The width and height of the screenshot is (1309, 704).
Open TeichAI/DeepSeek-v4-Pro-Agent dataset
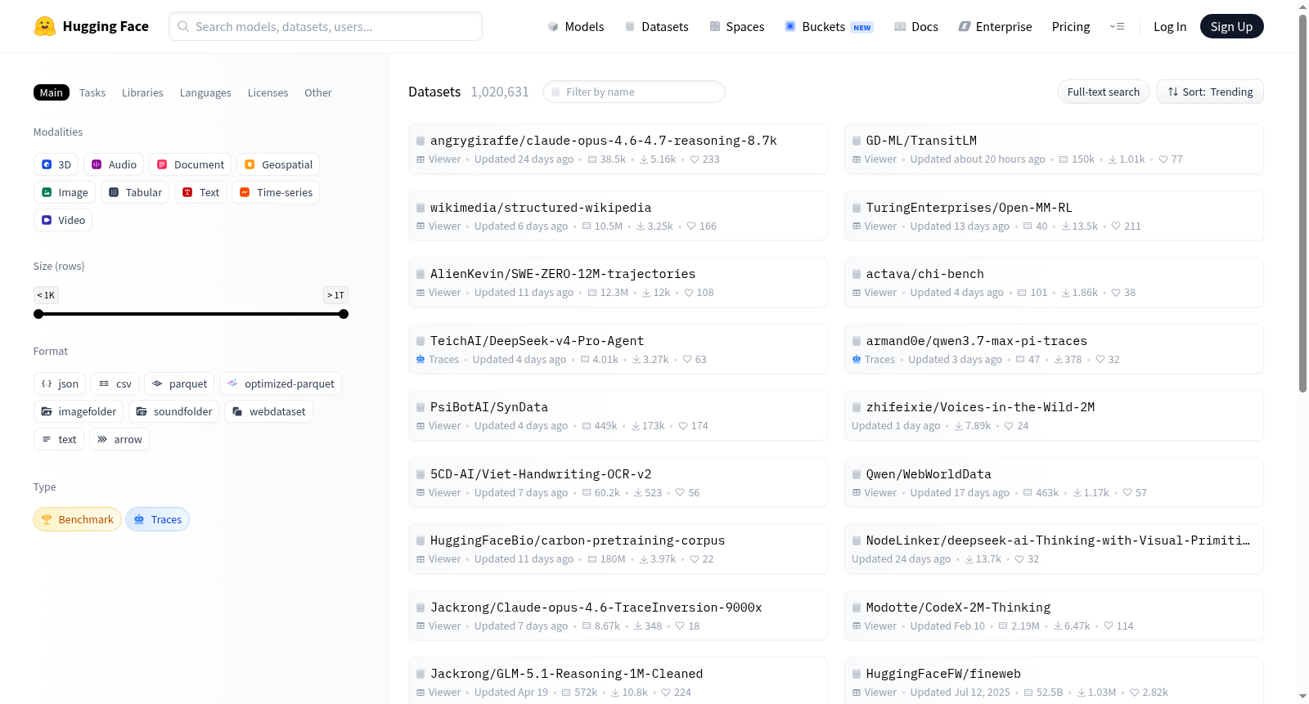[618, 349]
